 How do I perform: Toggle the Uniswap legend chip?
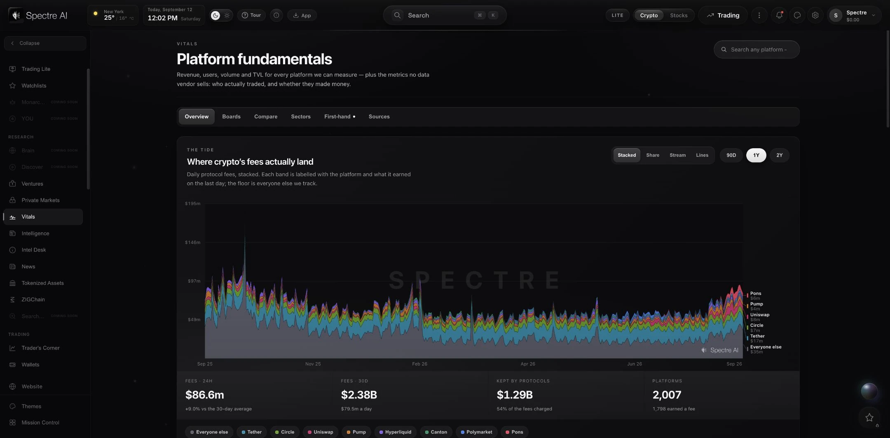pyautogui.click(x=321, y=432)
